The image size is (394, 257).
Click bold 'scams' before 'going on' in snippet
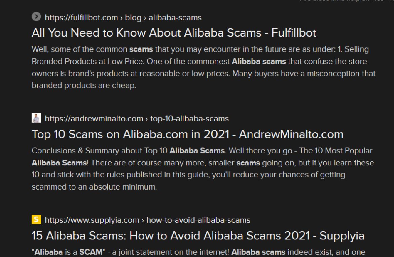pyautogui.click(x=248, y=163)
